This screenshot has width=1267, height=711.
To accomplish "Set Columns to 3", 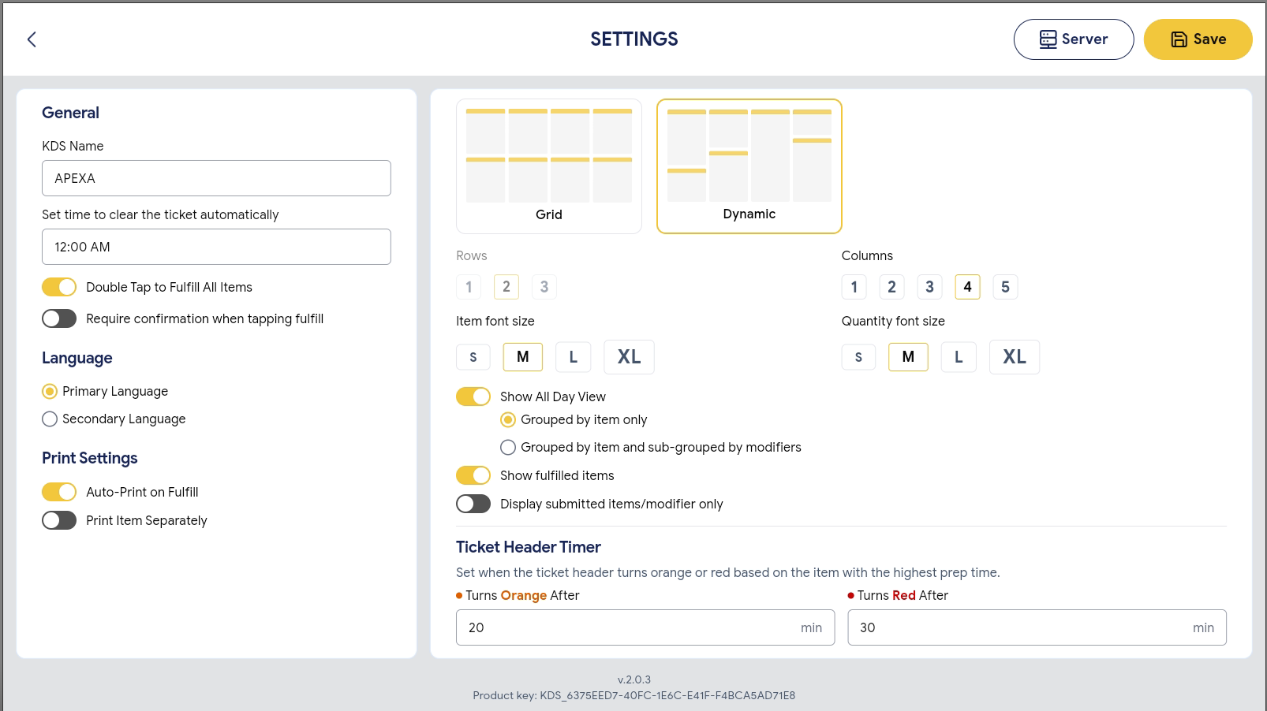I will [929, 287].
